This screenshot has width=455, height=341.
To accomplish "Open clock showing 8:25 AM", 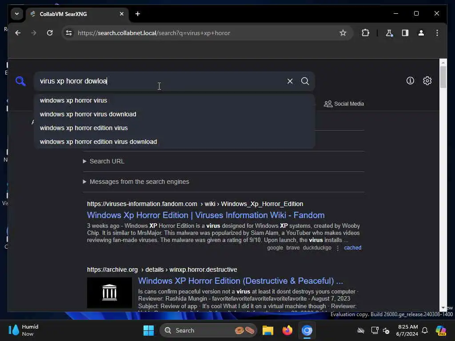I will click(407, 330).
